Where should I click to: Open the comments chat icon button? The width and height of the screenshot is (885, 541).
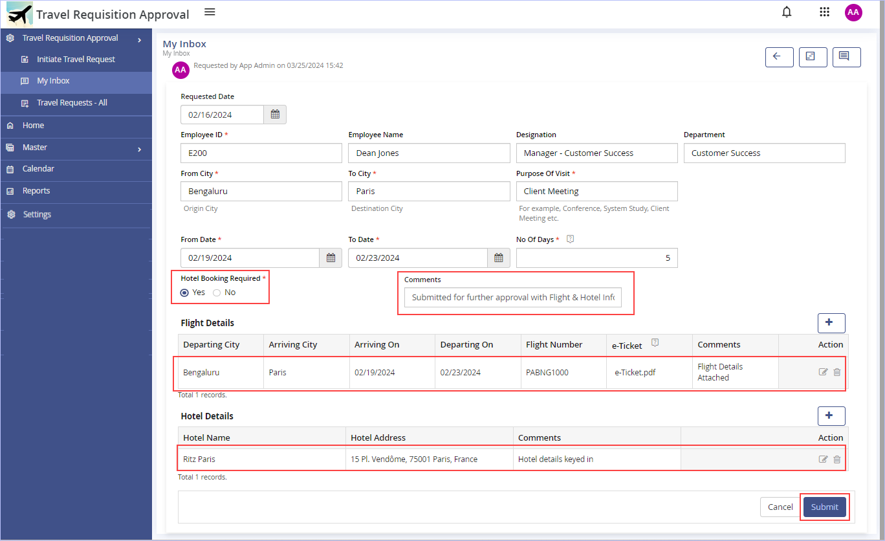click(x=846, y=57)
